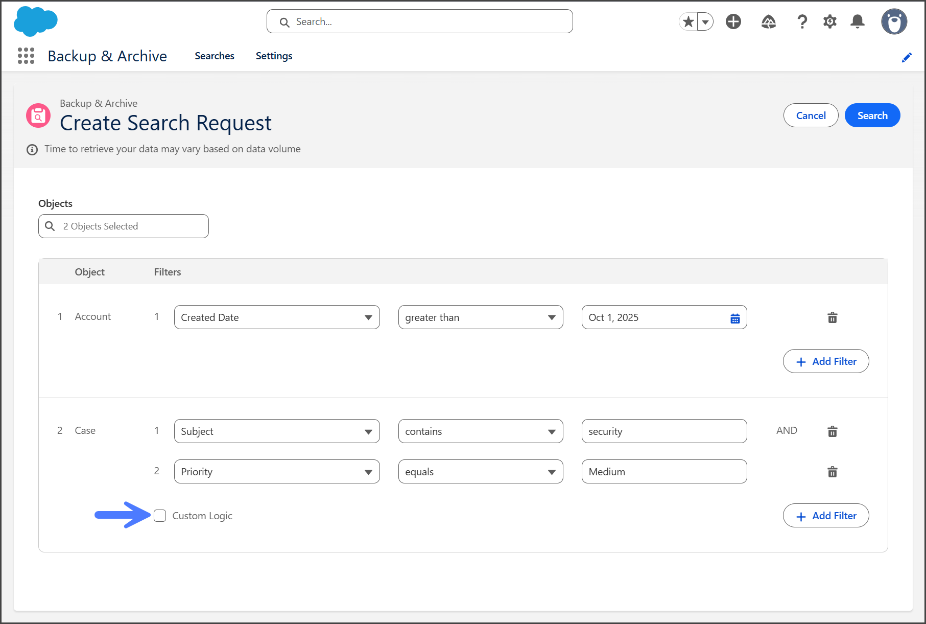Screen dimensions: 926x624
Task: Click the Favorites star icon
Action: point(688,21)
